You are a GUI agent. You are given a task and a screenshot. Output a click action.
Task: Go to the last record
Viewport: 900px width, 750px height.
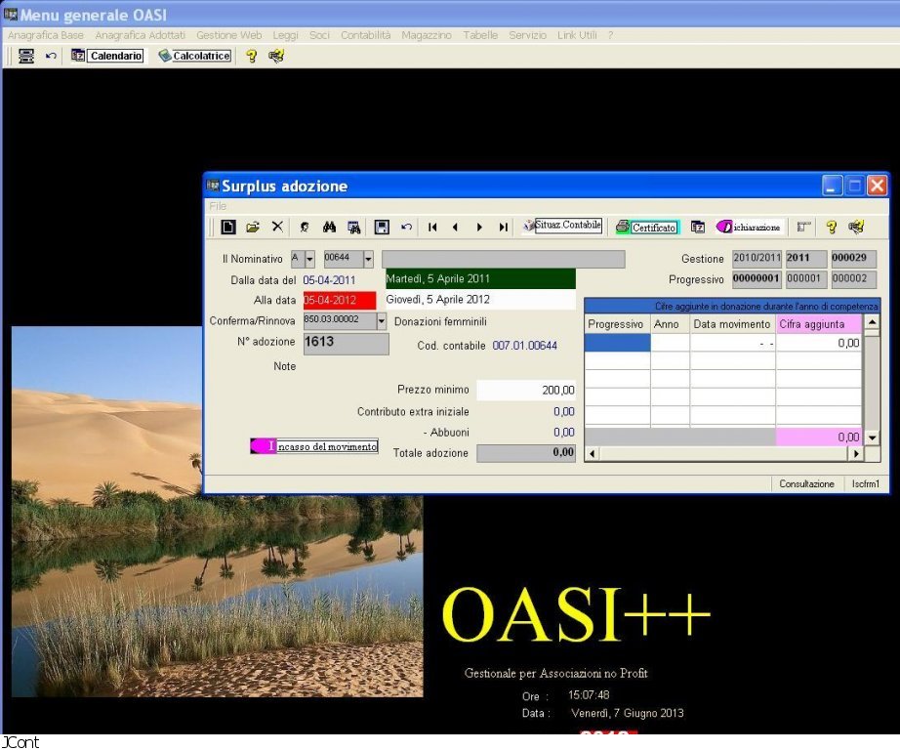click(x=503, y=227)
